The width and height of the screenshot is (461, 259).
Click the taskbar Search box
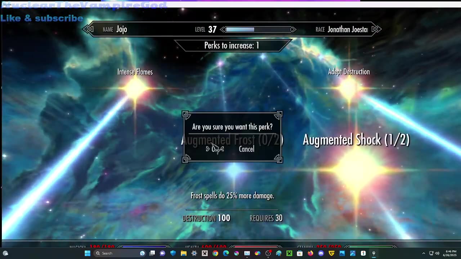[120, 253]
